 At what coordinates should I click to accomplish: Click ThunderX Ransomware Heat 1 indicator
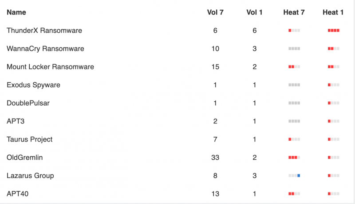pos(334,31)
